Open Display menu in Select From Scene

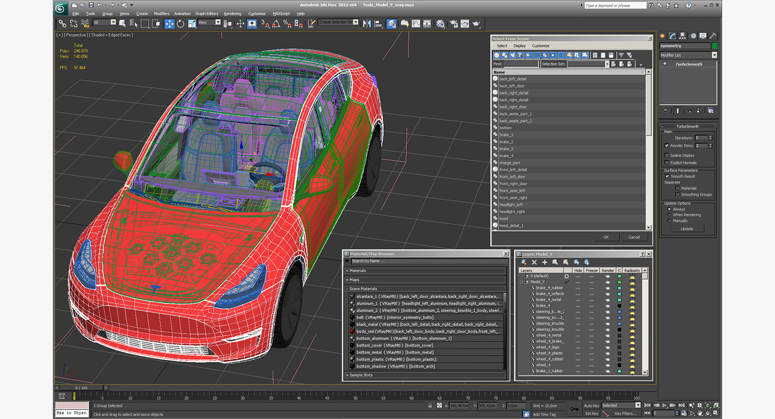519,46
